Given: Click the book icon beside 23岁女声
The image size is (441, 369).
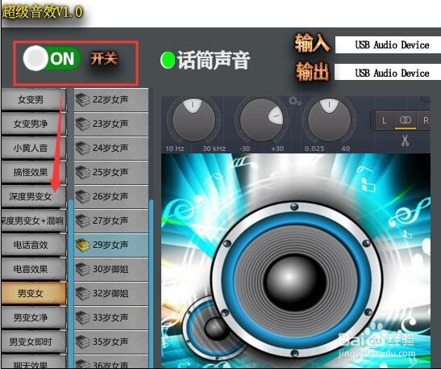Looking at the screenshot, I should (x=83, y=124).
